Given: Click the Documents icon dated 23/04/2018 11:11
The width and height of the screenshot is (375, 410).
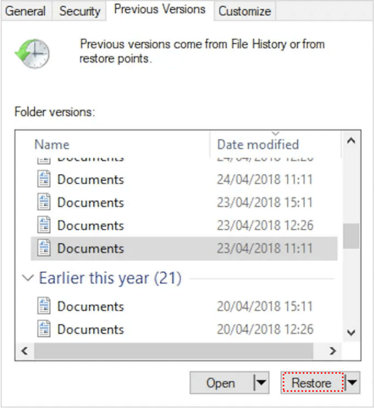Looking at the screenshot, I should 44,248.
